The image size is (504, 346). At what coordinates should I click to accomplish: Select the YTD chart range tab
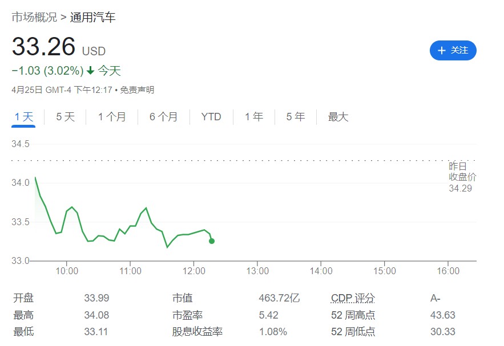[x=211, y=117]
